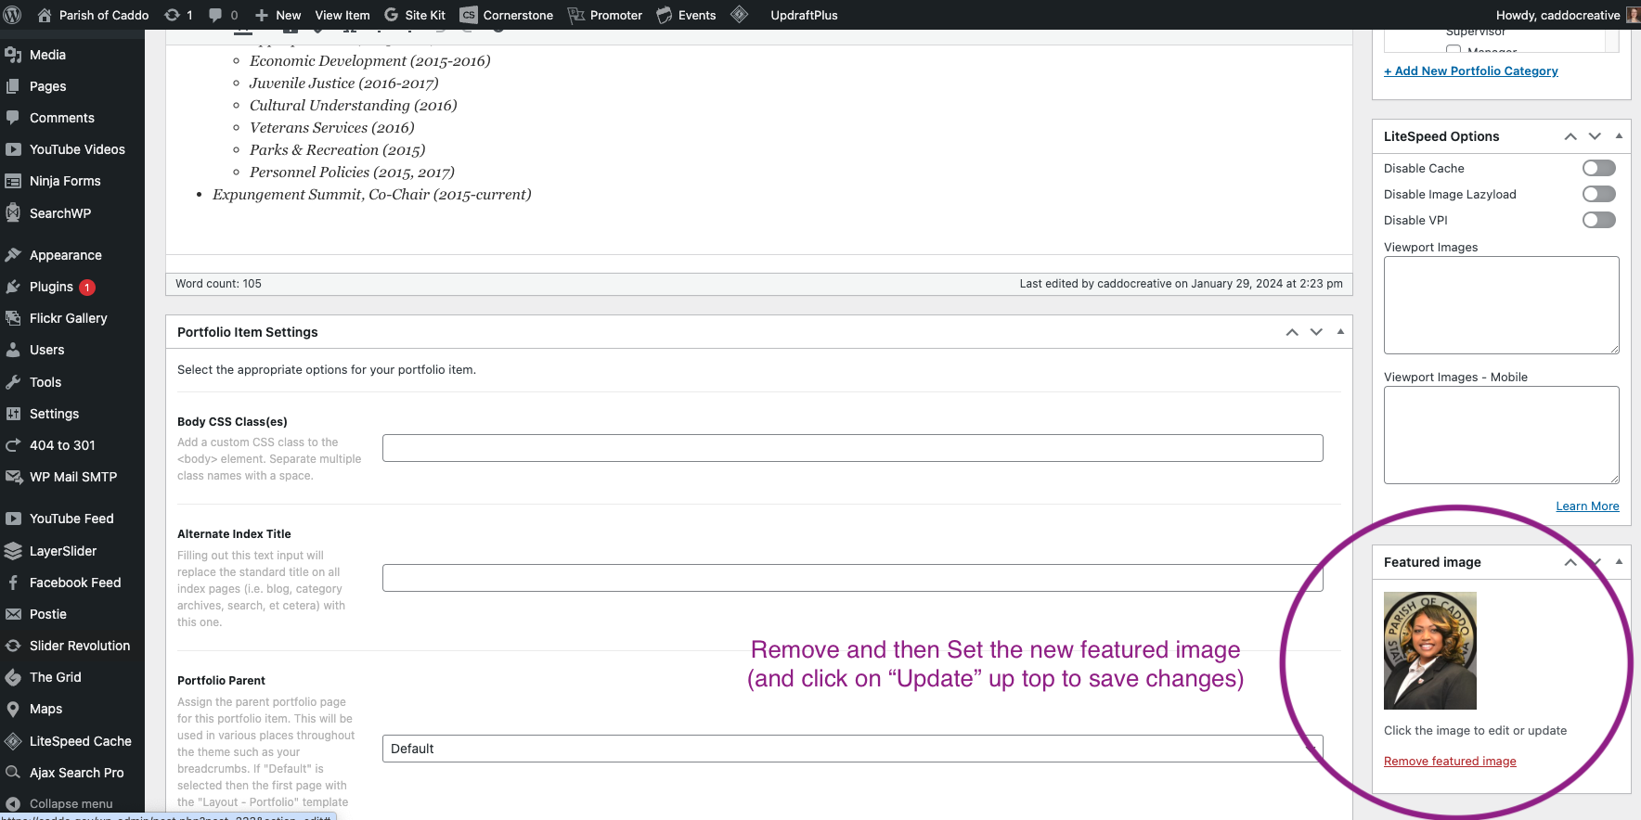This screenshot has height=820, width=1641.
Task: Toggle the Disable Cache switch
Action: (1598, 168)
